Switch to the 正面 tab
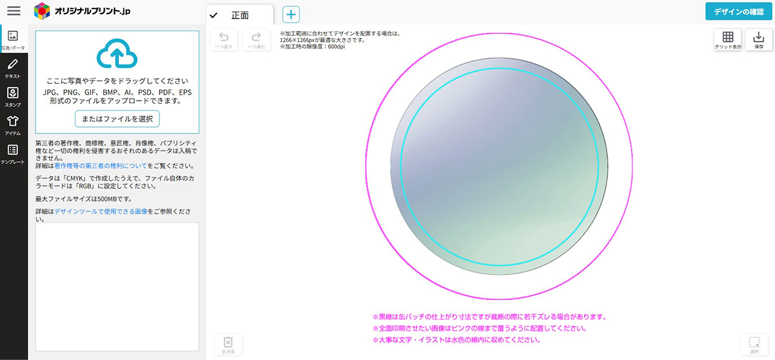Viewport: 775px width, 360px height. tap(240, 15)
